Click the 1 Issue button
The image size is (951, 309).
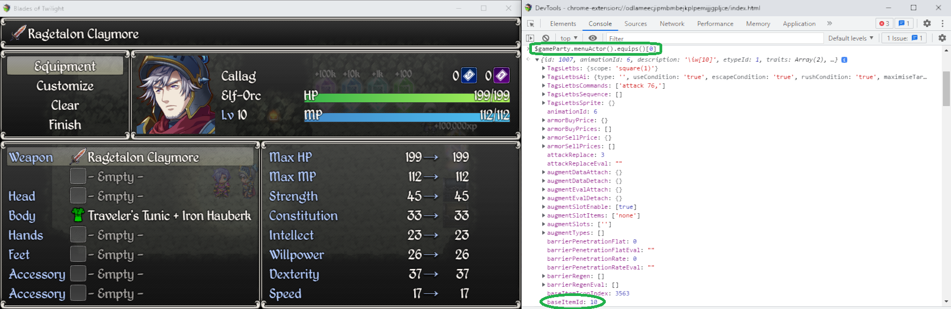(905, 38)
